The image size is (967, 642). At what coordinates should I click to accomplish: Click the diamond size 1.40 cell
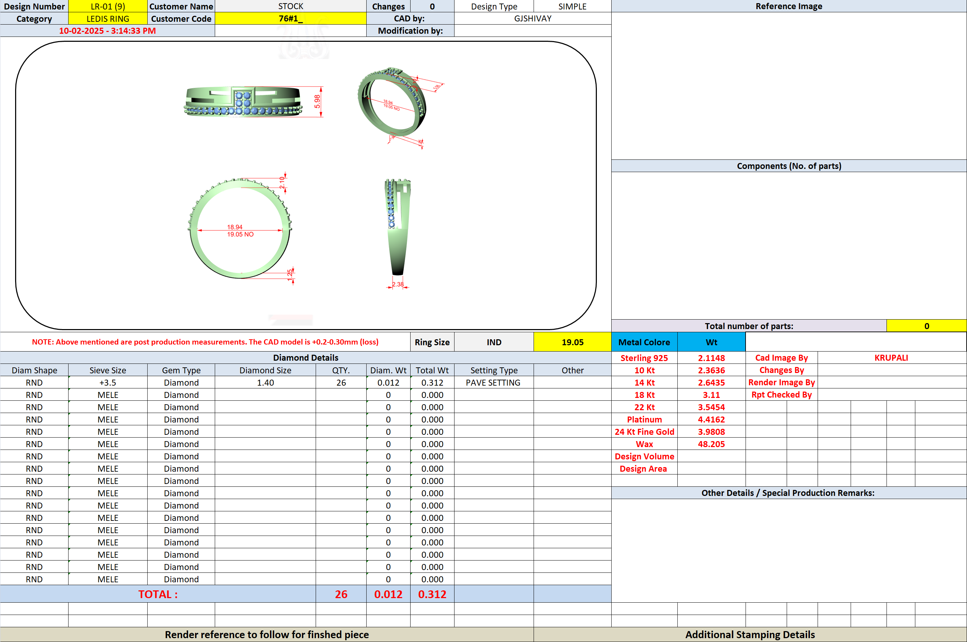(265, 382)
